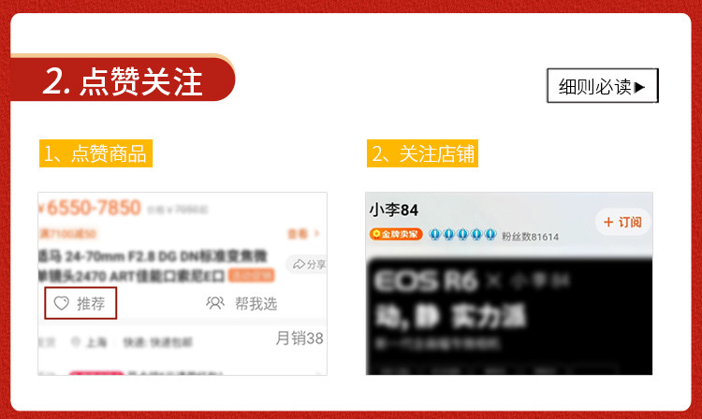Click the first blue diamond rating icon

click(434, 235)
